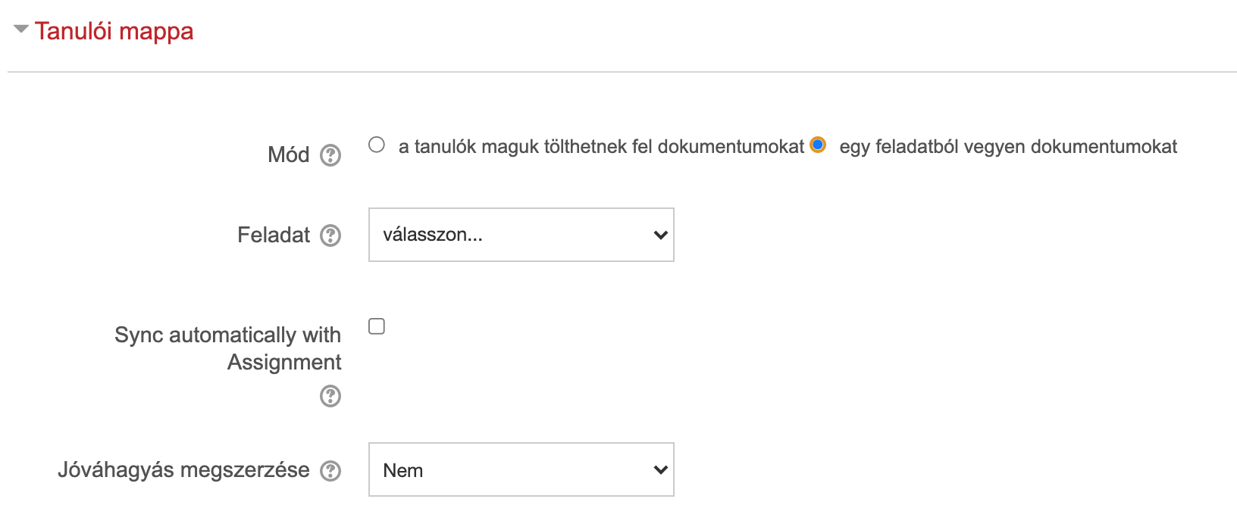This screenshot has width=1237, height=527.
Task: Open the Jóváhagyás megszerzése 'Nem' dropdown
Action: point(521,469)
